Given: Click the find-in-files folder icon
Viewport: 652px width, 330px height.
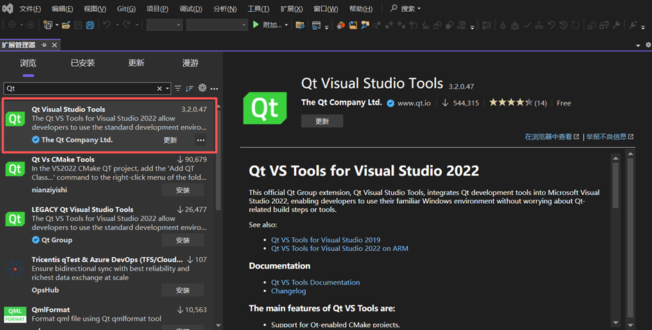Looking at the screenshot, I should coord(300,26).
